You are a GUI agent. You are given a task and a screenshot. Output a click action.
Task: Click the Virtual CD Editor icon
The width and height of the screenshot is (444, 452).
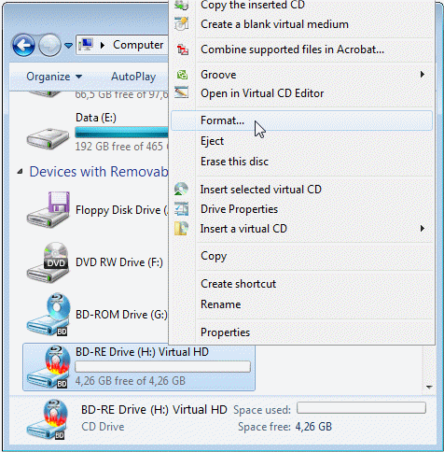(x=182, y=92)
